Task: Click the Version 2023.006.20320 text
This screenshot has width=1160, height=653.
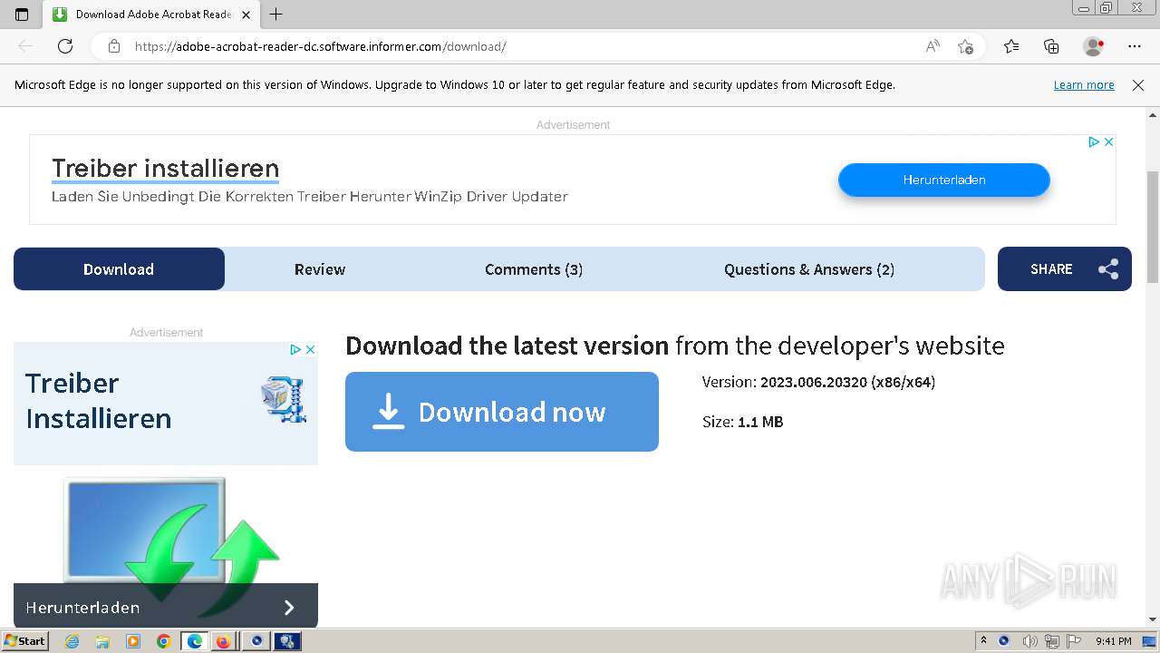Action: [818, 382]
